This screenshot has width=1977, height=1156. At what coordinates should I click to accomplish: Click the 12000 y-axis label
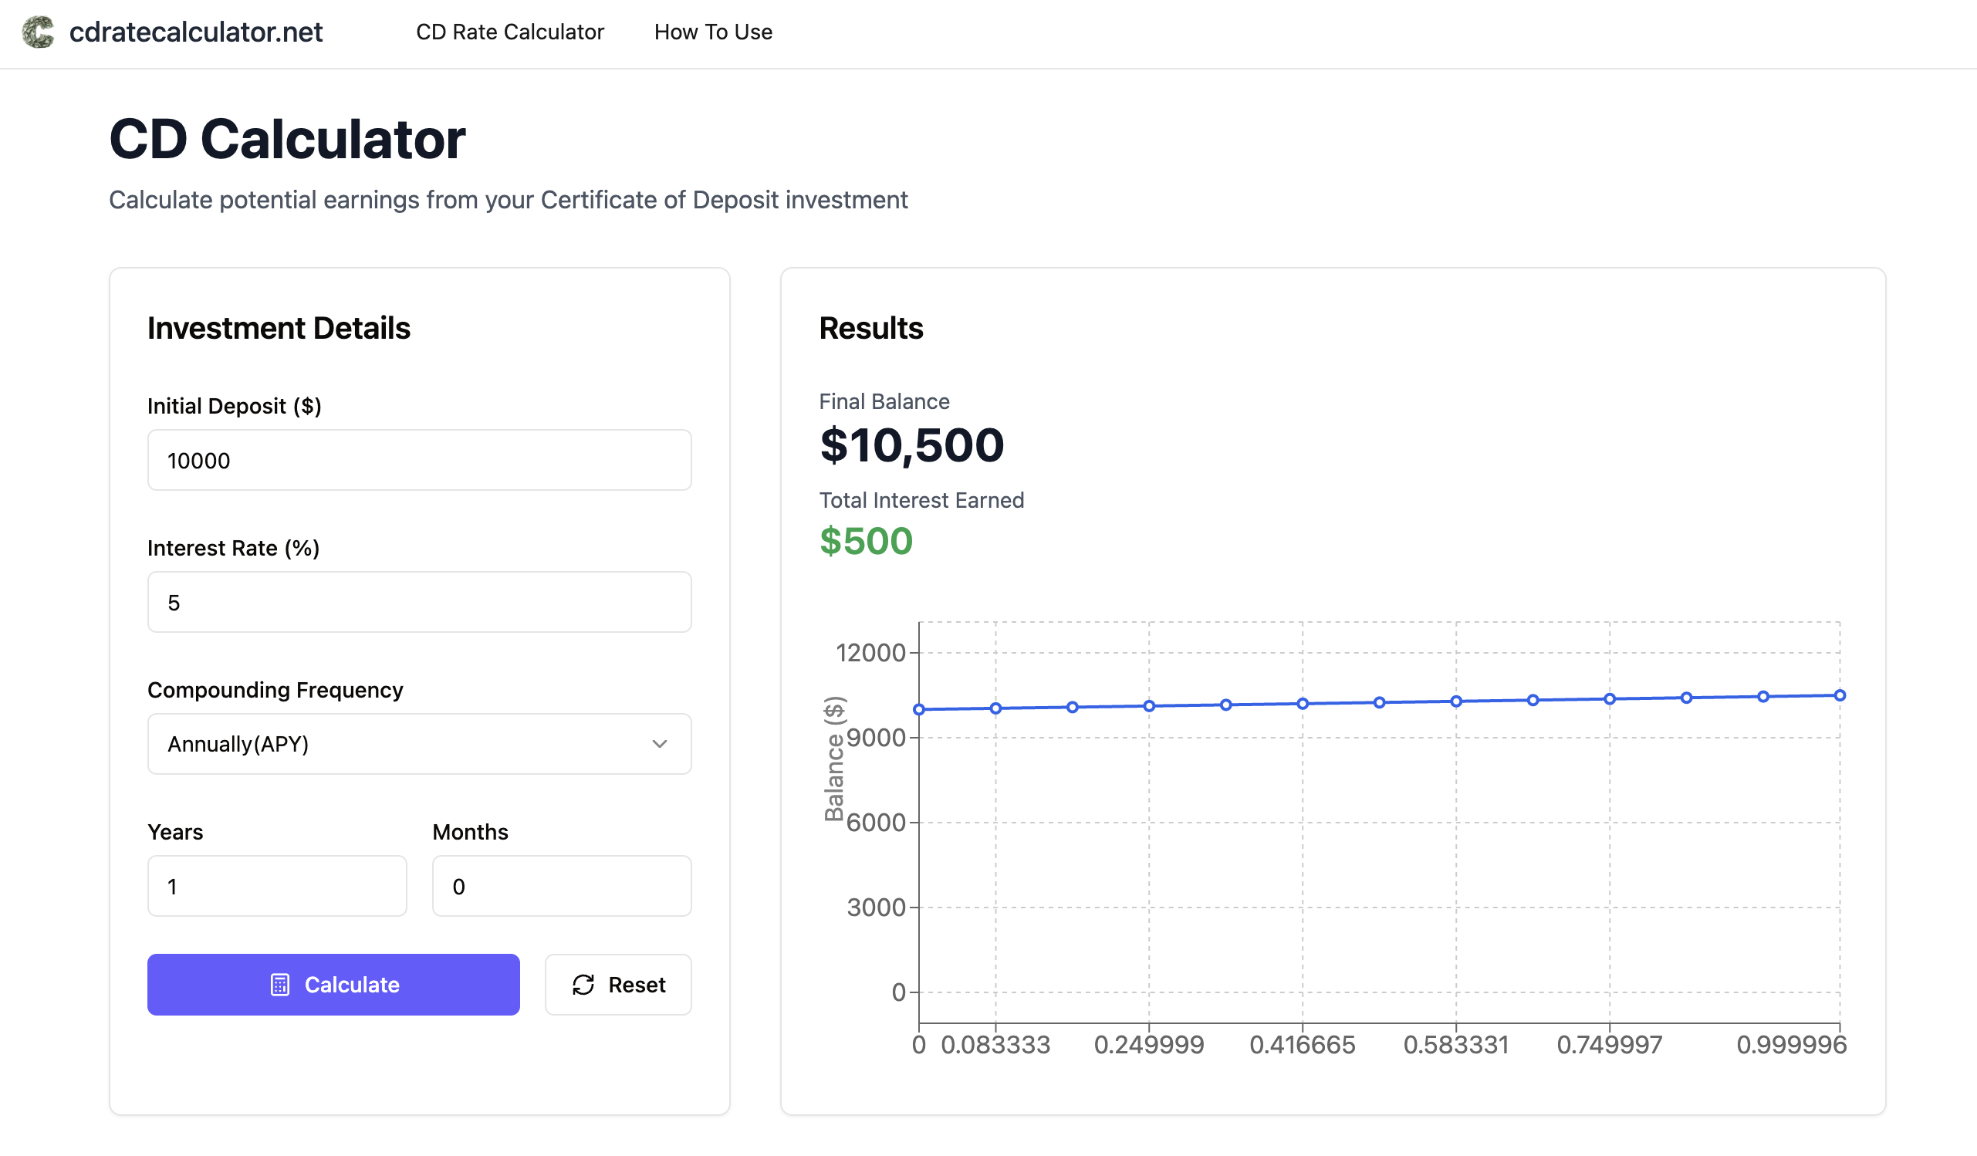click(x=870, y=654)
